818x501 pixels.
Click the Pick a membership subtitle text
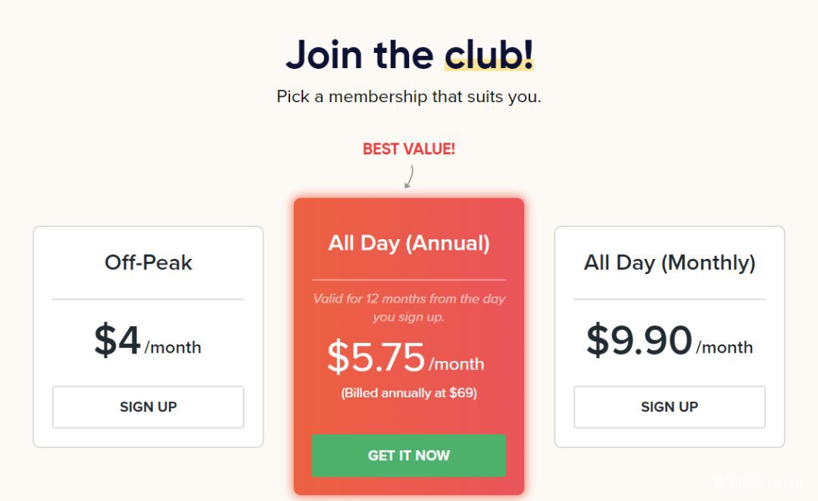tap(409, 97)
